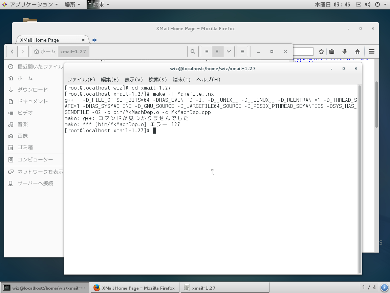The height and width of the screenshot is (293, 390).
Task: Open the Firefox main menu
Action: pyautogui.click(x=372, y=52)
